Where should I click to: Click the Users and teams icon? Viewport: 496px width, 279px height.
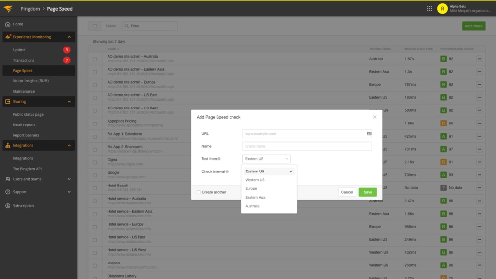click(8, 179)
